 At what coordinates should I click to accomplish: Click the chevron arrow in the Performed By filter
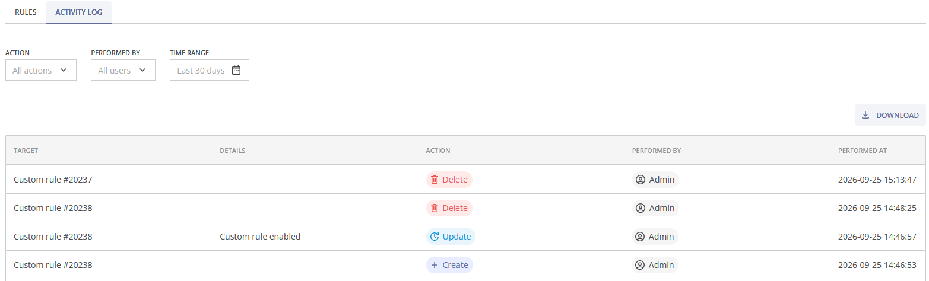142,70
